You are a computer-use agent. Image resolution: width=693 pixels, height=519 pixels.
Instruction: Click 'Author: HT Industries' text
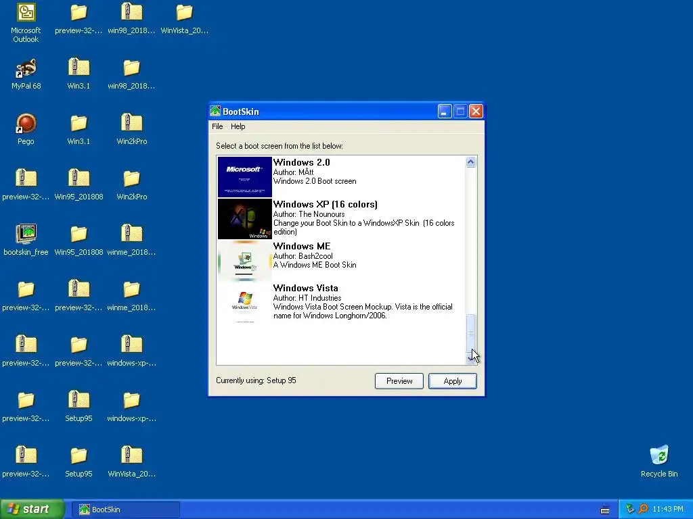tap(307, 298)
